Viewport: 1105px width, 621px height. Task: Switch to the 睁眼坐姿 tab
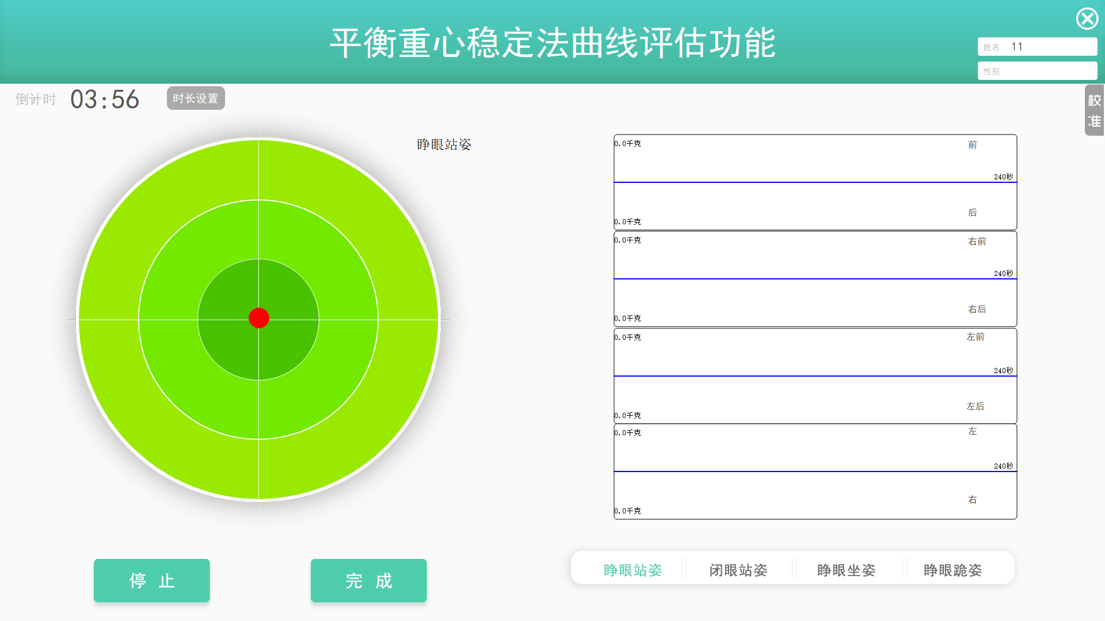[x=846, y=570]
